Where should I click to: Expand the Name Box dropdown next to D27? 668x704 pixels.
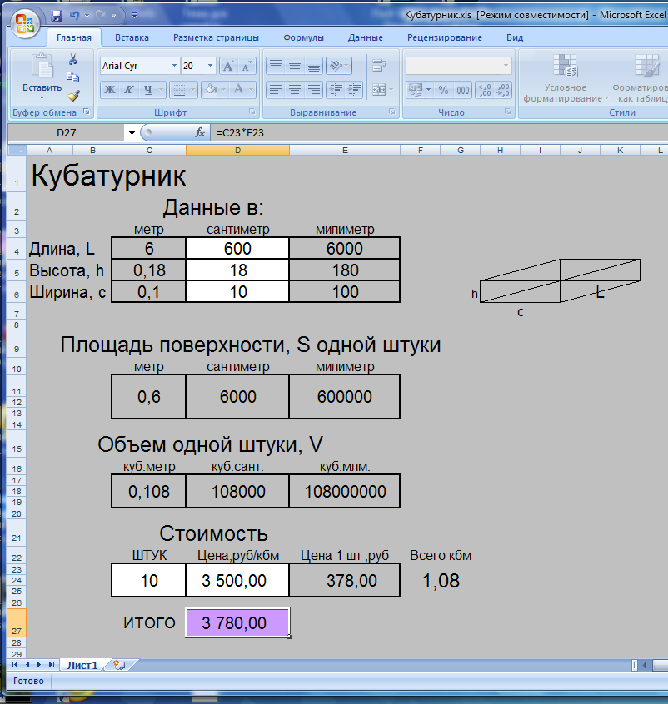click(x=131, y=132)
